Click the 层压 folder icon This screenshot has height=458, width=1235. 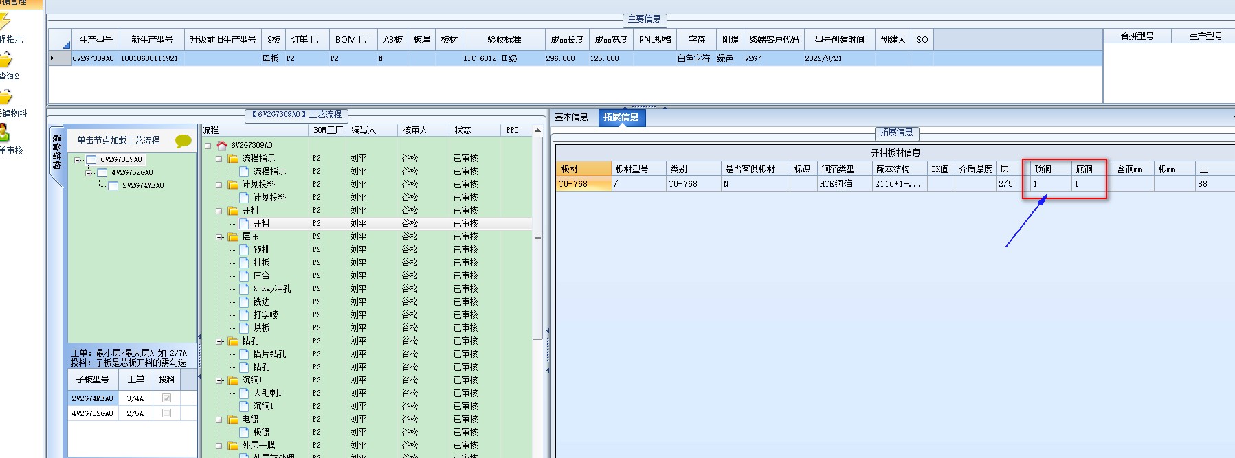233,236
